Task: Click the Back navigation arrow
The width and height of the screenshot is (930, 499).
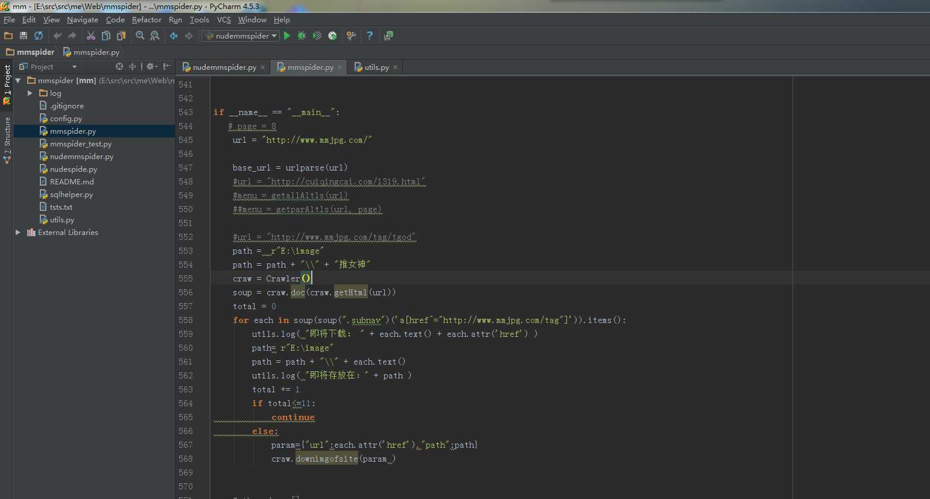Action: point(174,36)
